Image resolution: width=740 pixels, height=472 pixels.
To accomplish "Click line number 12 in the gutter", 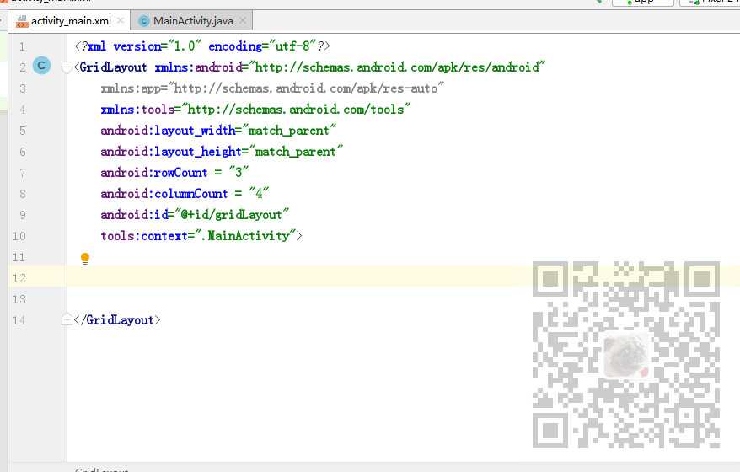I will [19, 278].
